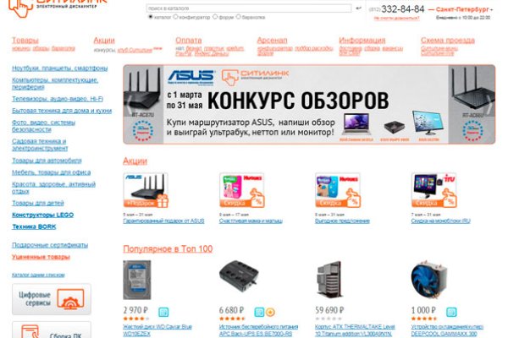Click compare icon under APC UPS price
This screenshot has width=508, height=338.
pos(259,312)
